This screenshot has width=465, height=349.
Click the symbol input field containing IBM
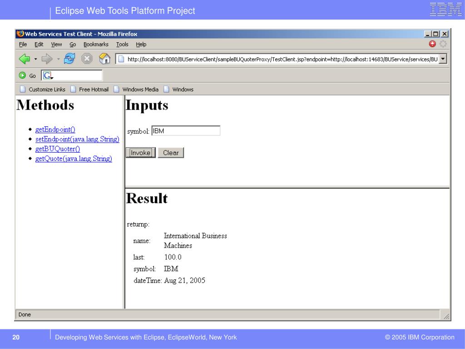coord(186,131)
